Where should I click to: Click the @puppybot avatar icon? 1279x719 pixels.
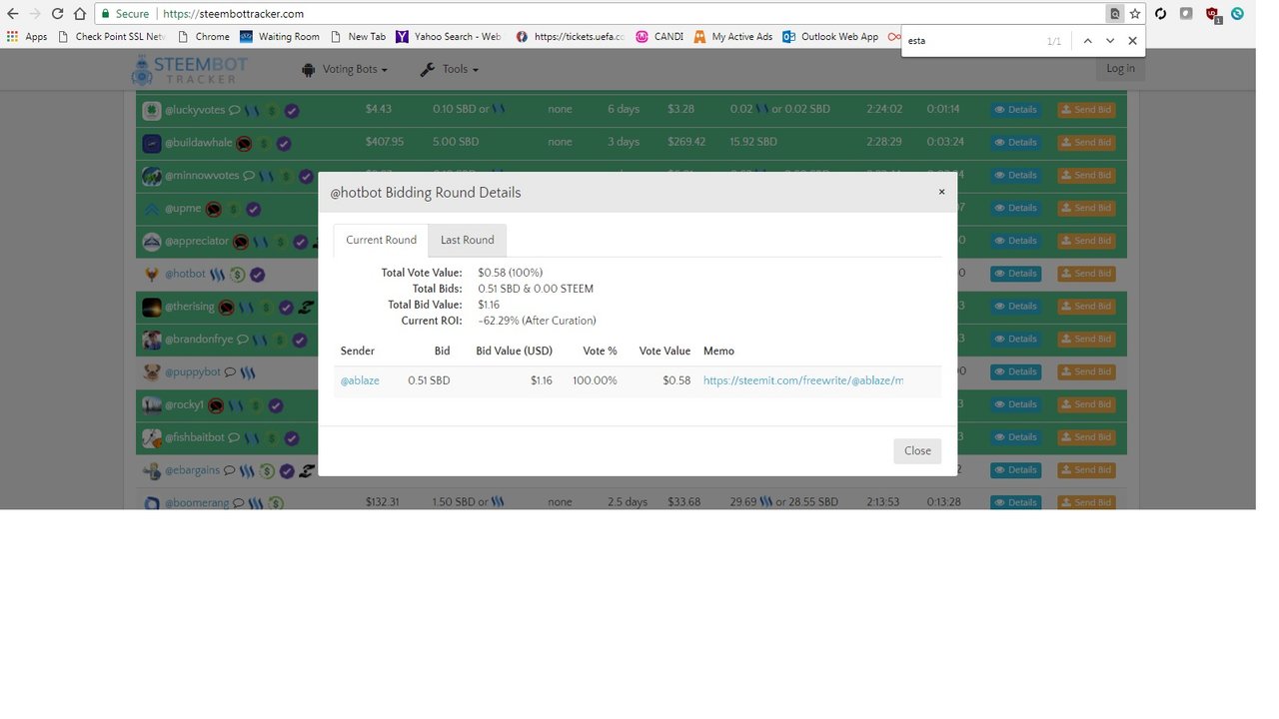tap(151, 372)
